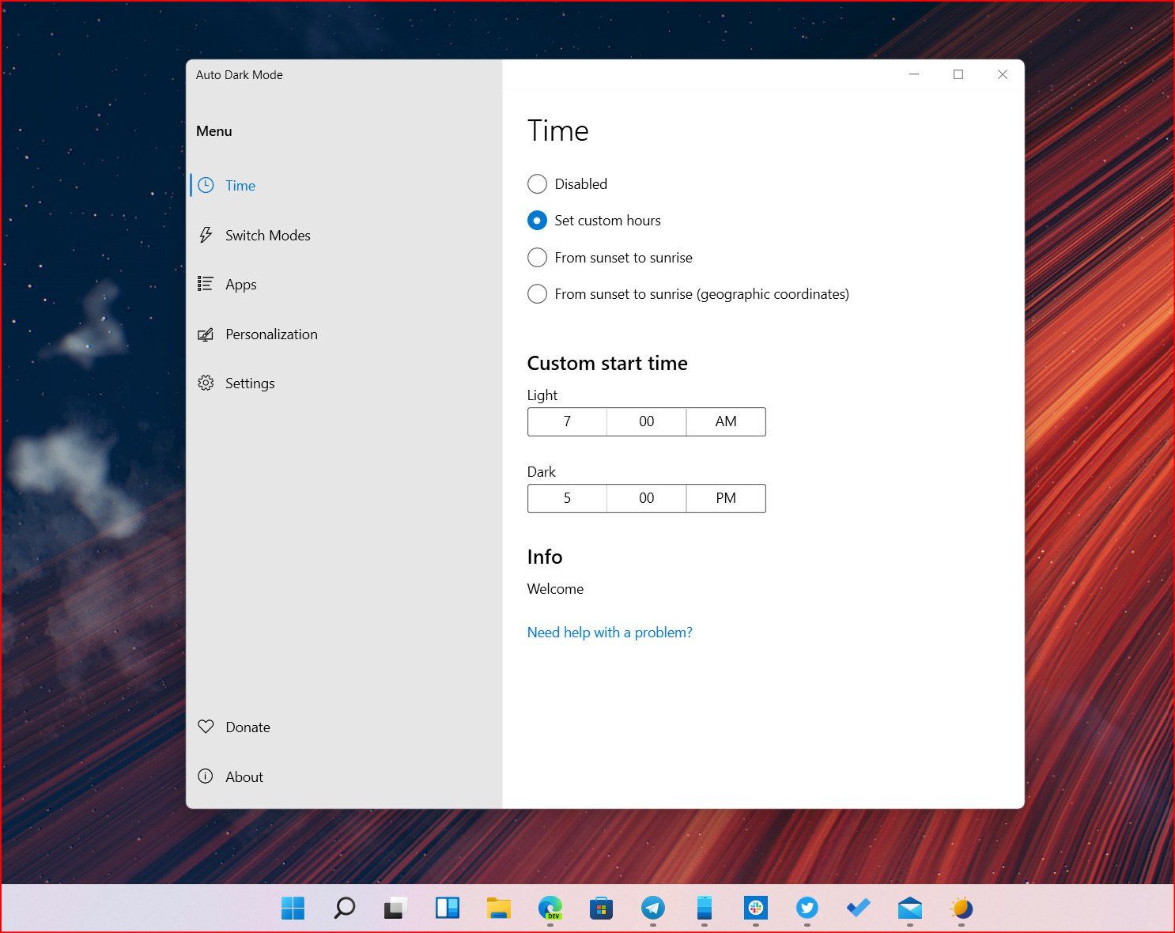Click the About info icon

click(206, 776)
